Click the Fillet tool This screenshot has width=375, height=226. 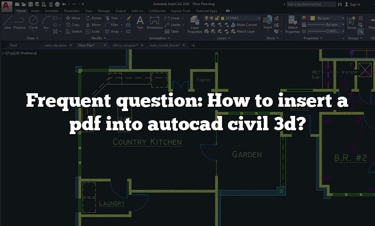(x=112, y=25)
